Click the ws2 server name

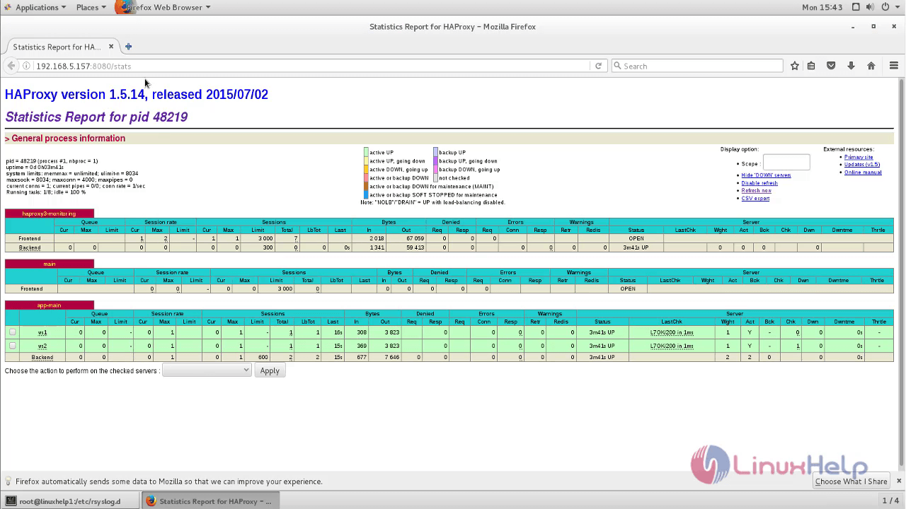coord(42,346)
